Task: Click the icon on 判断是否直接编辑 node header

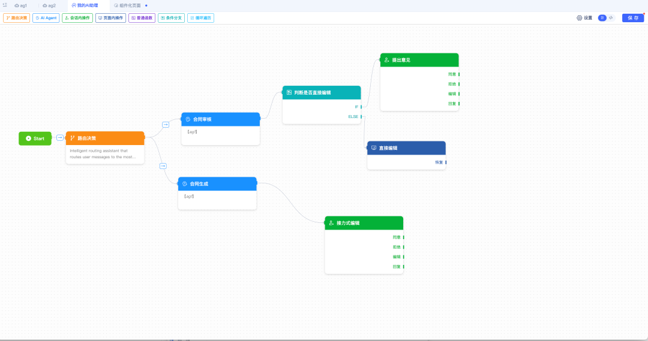Action: point(289,92)
